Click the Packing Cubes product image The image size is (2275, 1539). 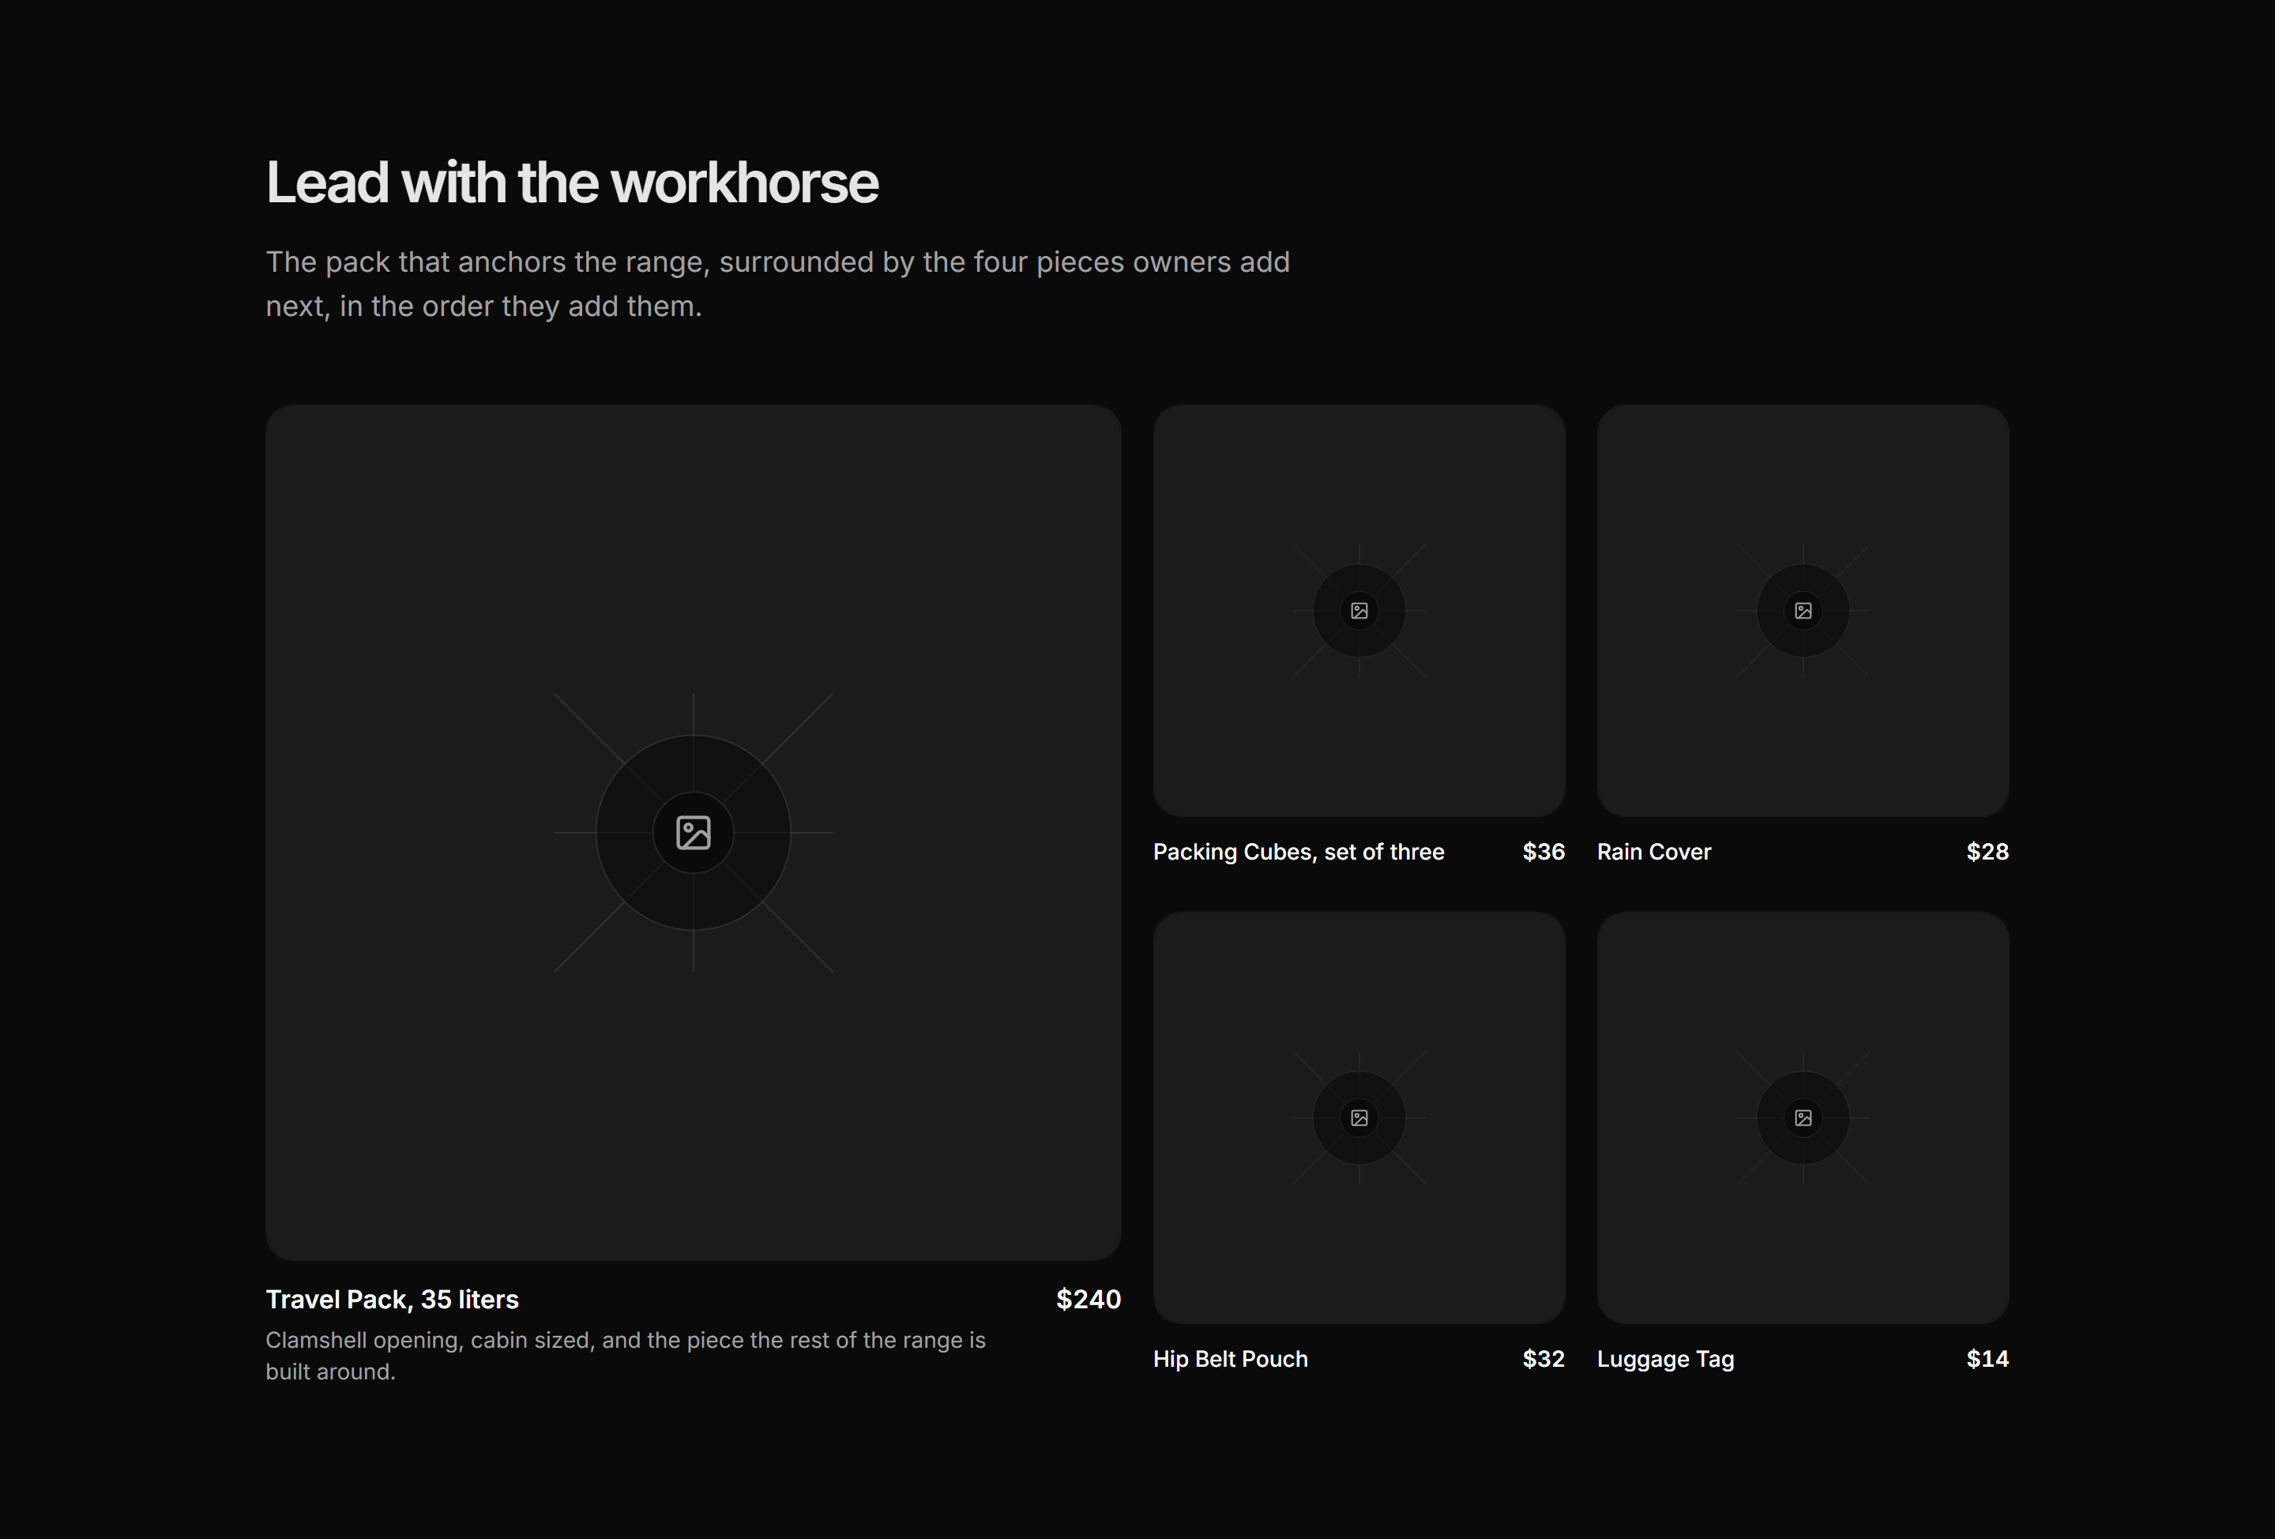(1359, 611)
